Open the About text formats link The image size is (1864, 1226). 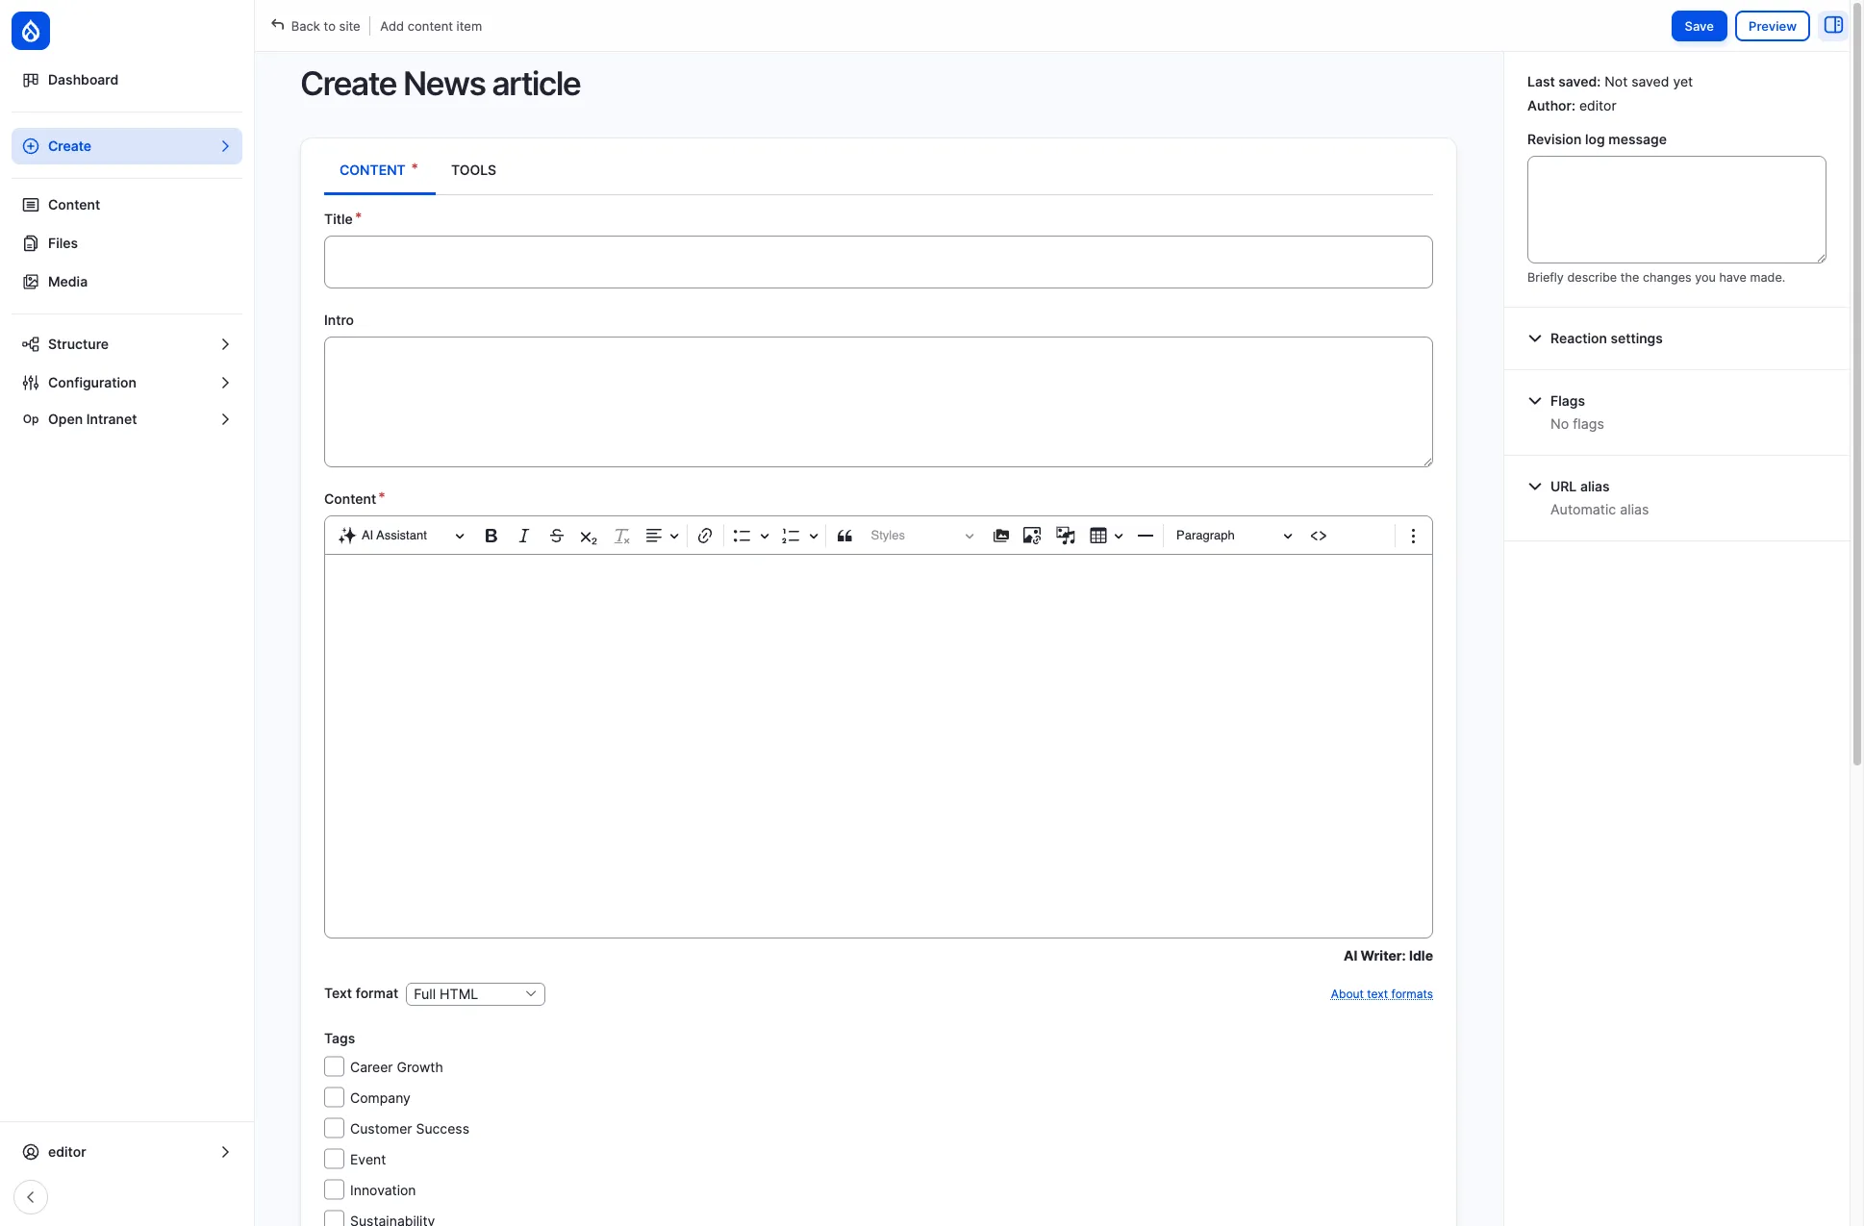point(1381,994)
